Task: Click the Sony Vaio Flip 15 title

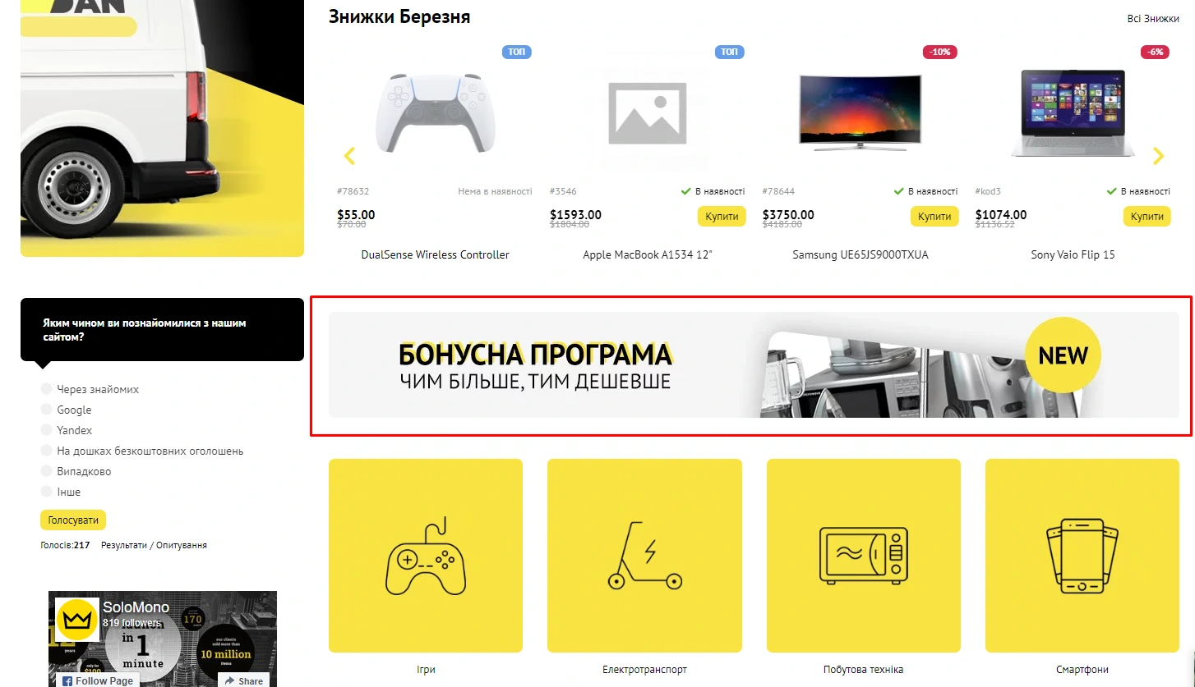Action: pyautogui.click(x=1073, y=254)
